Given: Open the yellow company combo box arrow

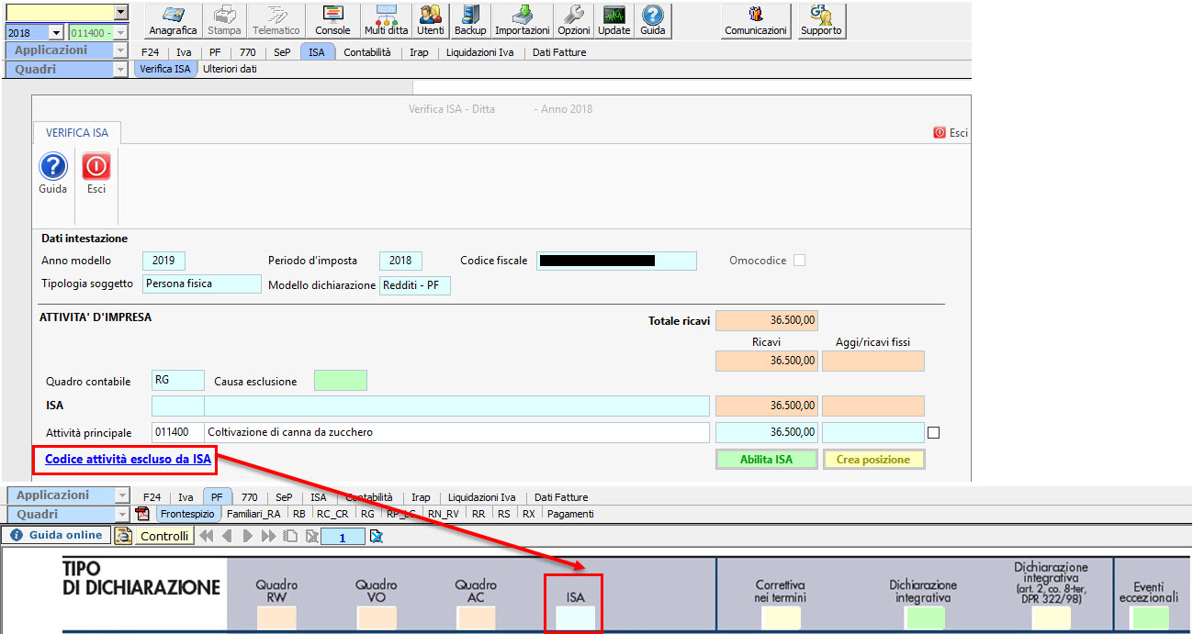Looking at the screenshot, I should [121, 12].
